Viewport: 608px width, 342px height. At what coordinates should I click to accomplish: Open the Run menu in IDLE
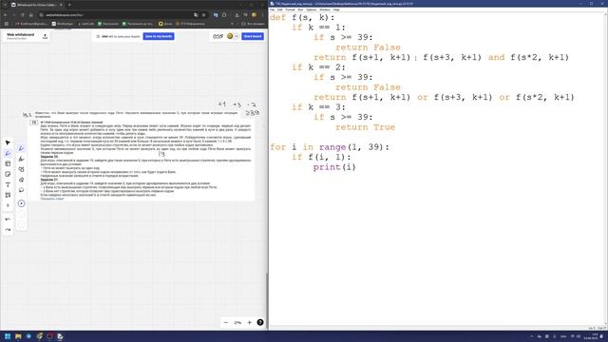(300, 9)
